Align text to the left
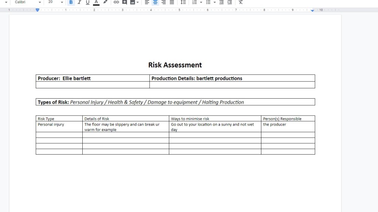This screenshot has width=378, height=212. 147,2
